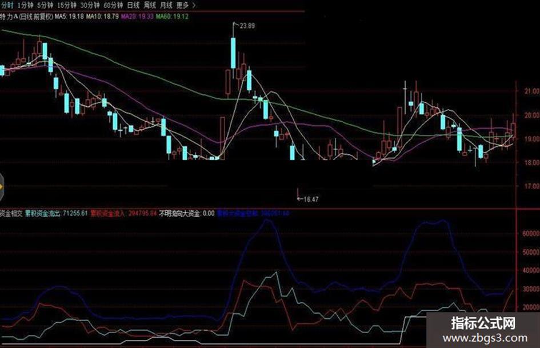Image resolution: width=540 pixels, height=348 pixels.
Task: Click the 资金相交 indicator name
Action: pos(11,213)
